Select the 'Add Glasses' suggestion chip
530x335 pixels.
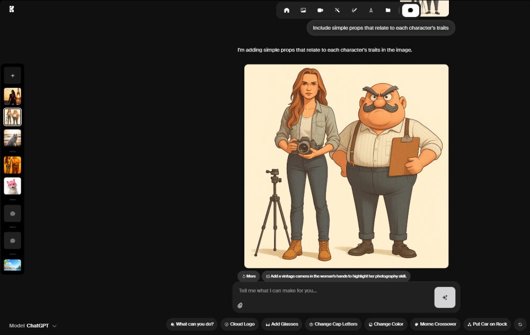click(282, 324)
